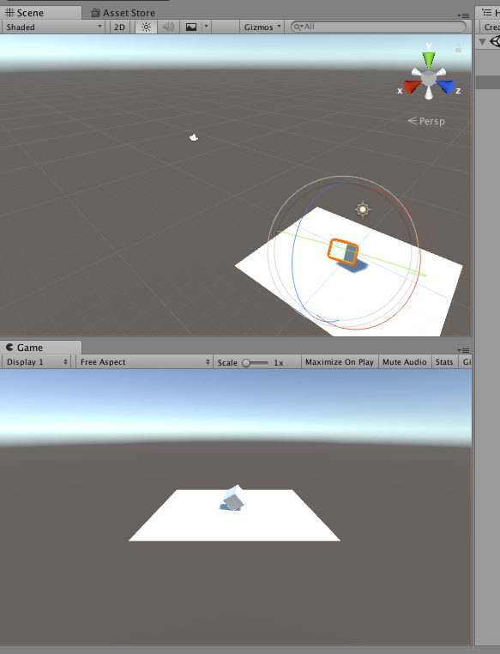
Task: Toggle Maximize On Play
Action: tap(340, 362)
